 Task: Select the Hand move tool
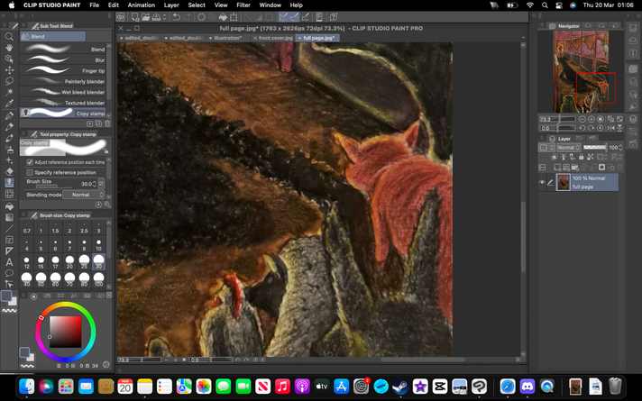tap(9, 48)
